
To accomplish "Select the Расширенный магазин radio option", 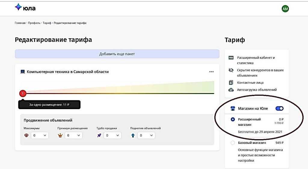I will pyautogui.click(x=233, y=119).
